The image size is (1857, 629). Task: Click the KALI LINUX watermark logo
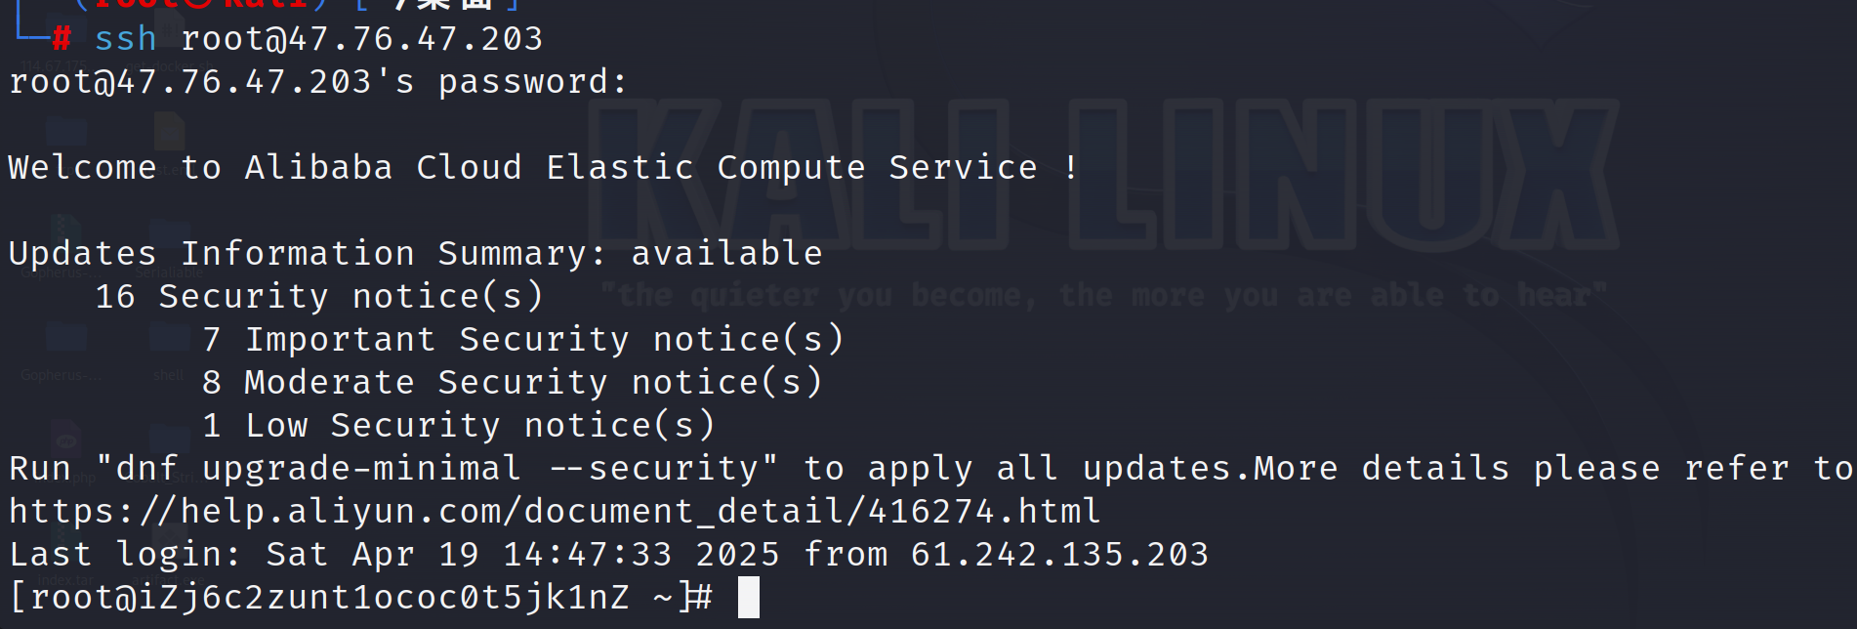point(1101,176)
